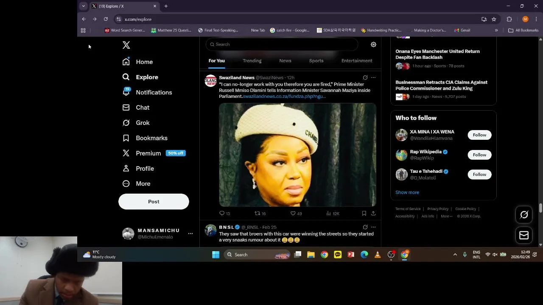Click the browser back arrow
This screenshot has width=543, height=305.
click(x=84, y=19)
